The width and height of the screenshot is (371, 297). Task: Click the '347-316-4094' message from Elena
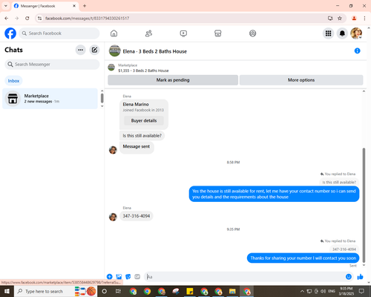tap(137, 216)
